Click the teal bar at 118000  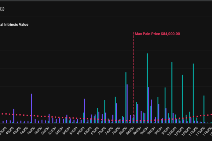[204, 109]
